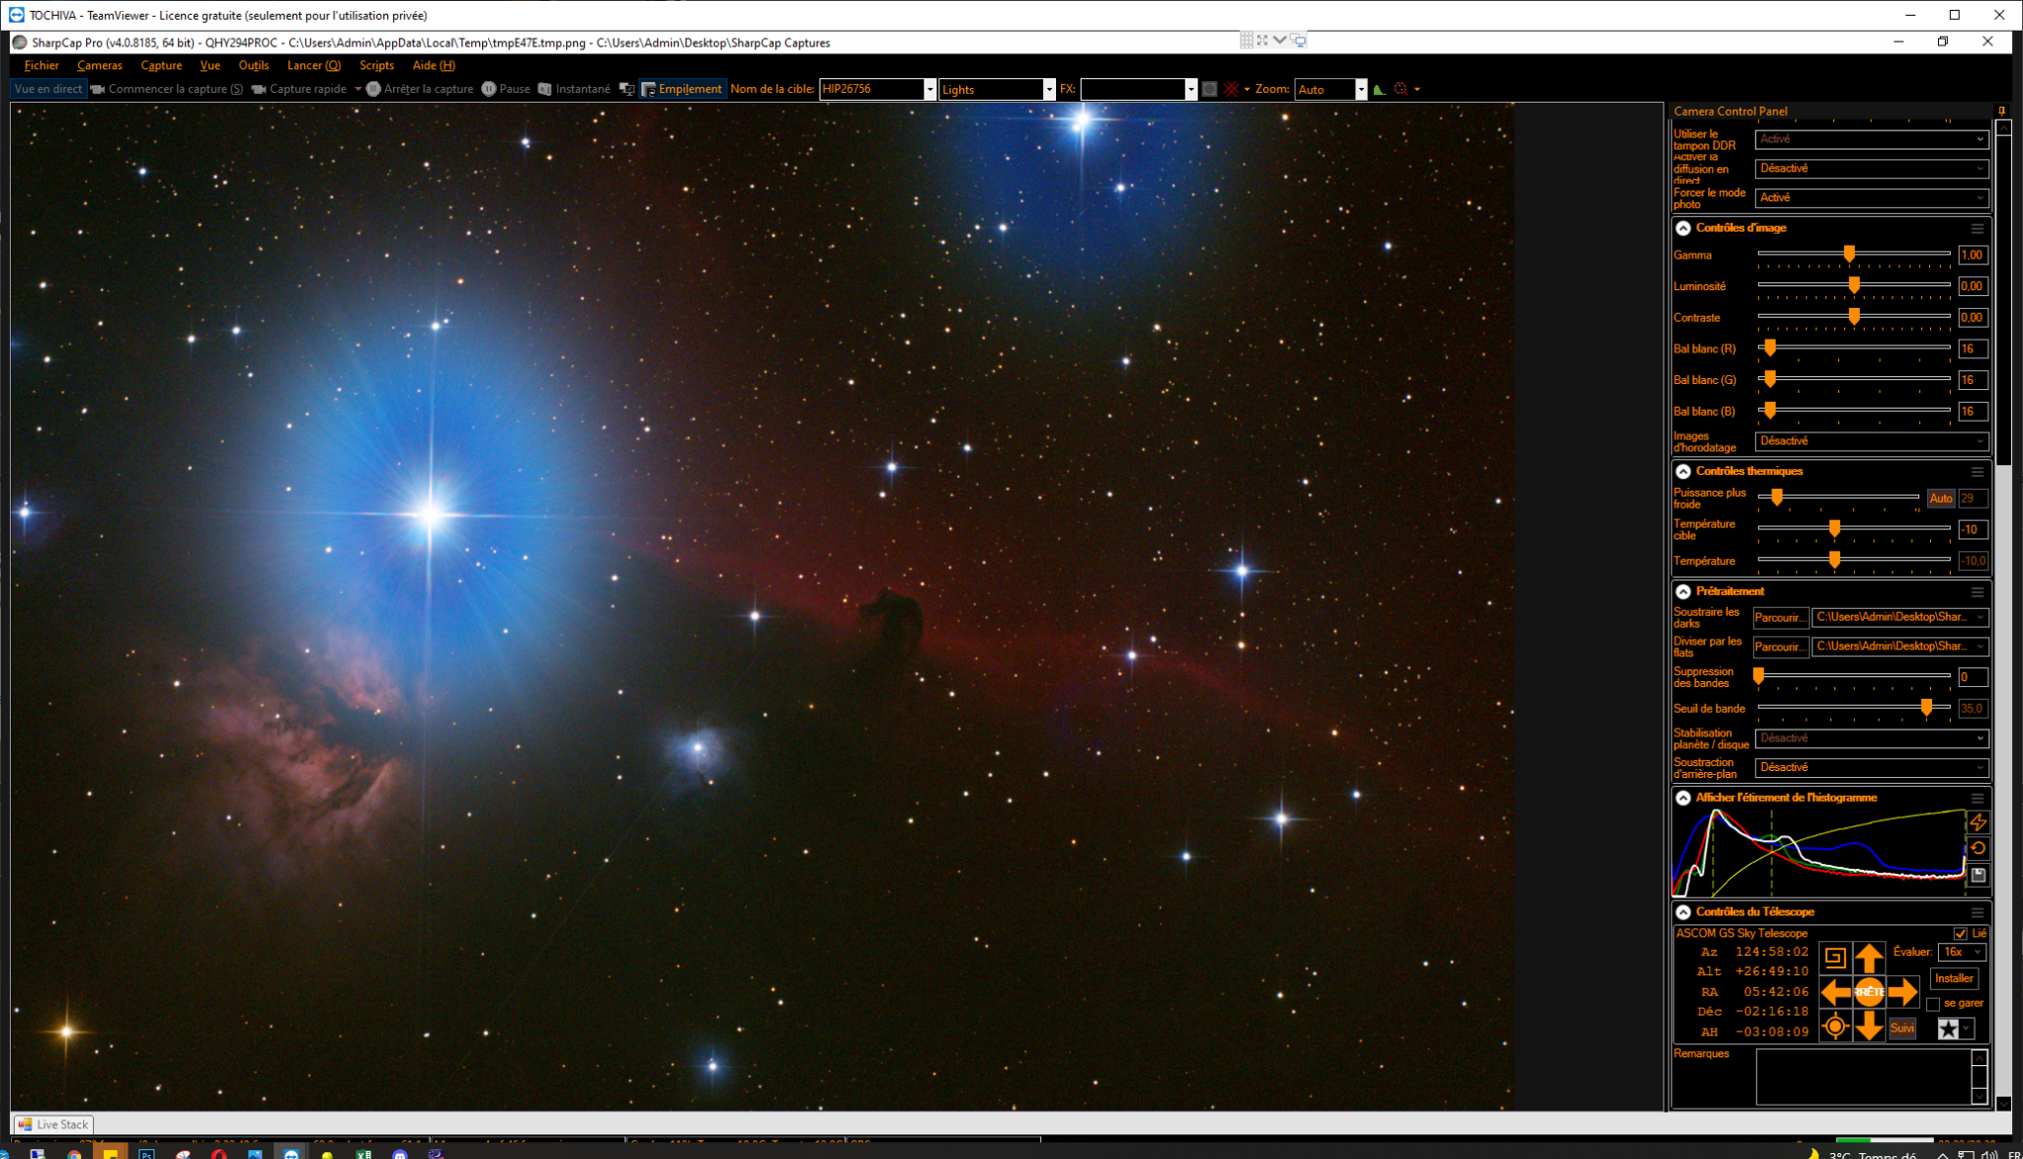Open the Contrôles d'image section menu icon
2023x1159 pixels.
coord(1978,228)
